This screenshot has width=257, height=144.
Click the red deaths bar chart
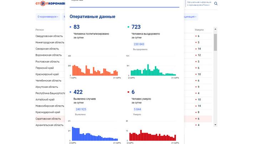pyautogui.click(x=152, y=136)
